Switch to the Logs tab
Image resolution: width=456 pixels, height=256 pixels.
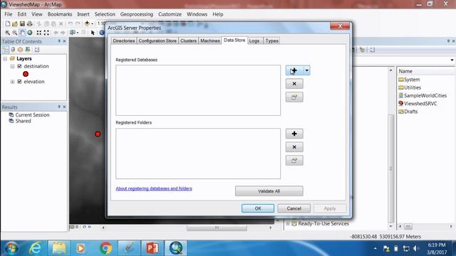pyautogui.click(x=254, y=41)
